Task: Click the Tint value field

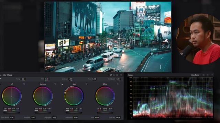Action: (47, 79)
